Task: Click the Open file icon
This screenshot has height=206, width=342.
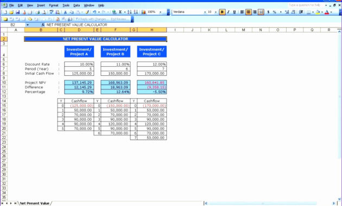Action: point(11,12)
